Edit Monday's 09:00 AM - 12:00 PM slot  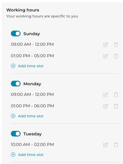(106, 95)
